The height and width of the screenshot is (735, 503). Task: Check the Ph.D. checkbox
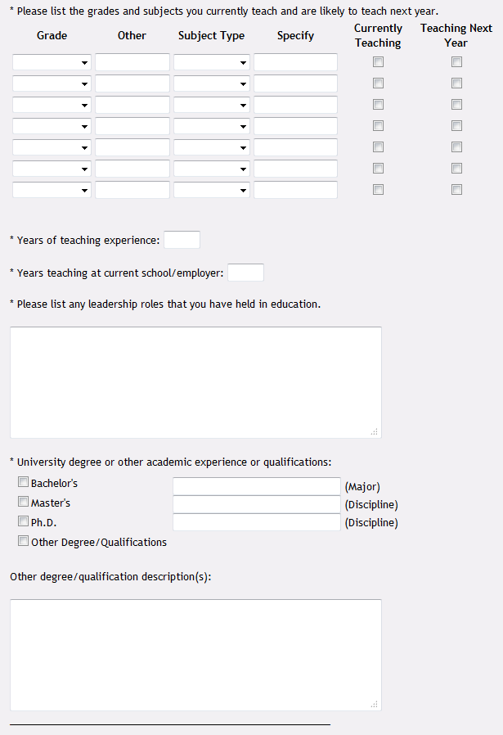[x=23, y=521]
